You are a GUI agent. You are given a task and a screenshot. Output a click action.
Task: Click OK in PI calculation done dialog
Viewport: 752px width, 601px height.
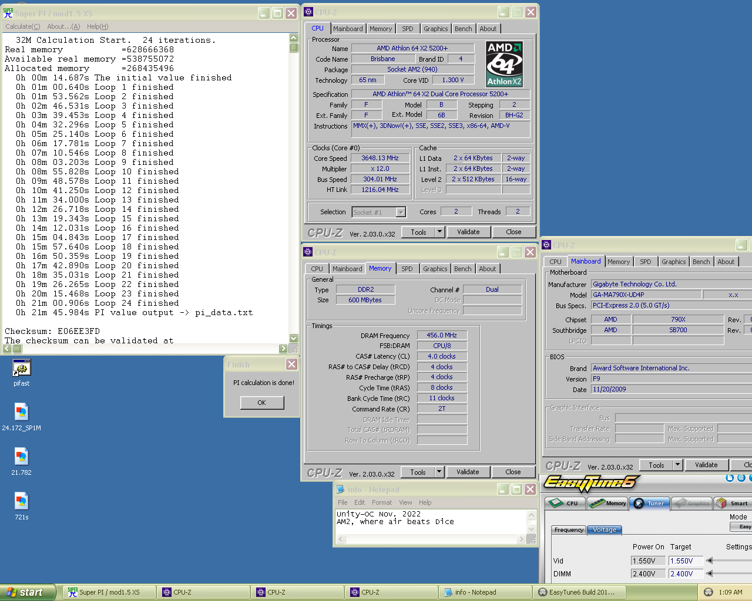pyautogui.click(x=262, y=403)
